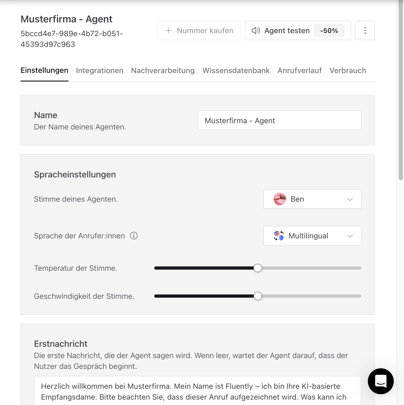404x405 pixels.
Task: Click the Geschwindigkeit der Stimme slider handle
Action: [258, 296]
